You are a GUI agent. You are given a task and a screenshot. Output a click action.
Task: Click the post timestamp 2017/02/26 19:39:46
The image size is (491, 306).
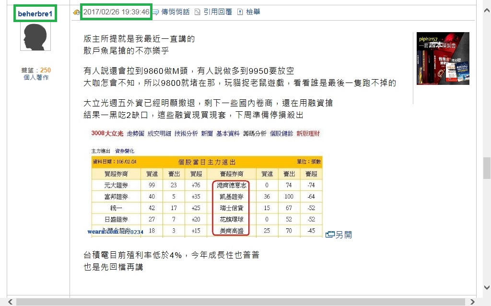(x=116, y=12)
